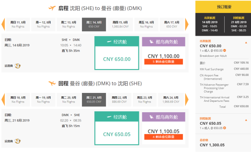Screen dimensions: 251x152
Task: Click the XW Fuel Surcharge line
Action: click(224, 69)
